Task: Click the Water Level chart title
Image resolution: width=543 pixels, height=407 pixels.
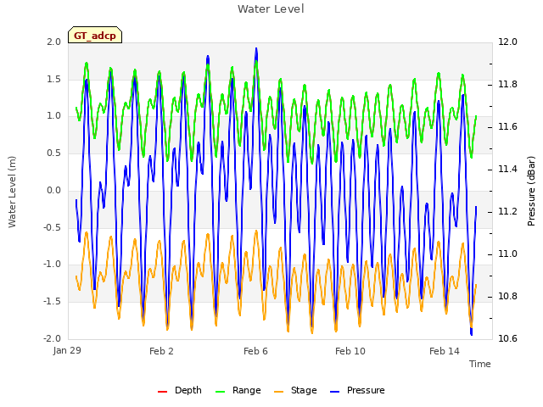Action: (271, 9)
